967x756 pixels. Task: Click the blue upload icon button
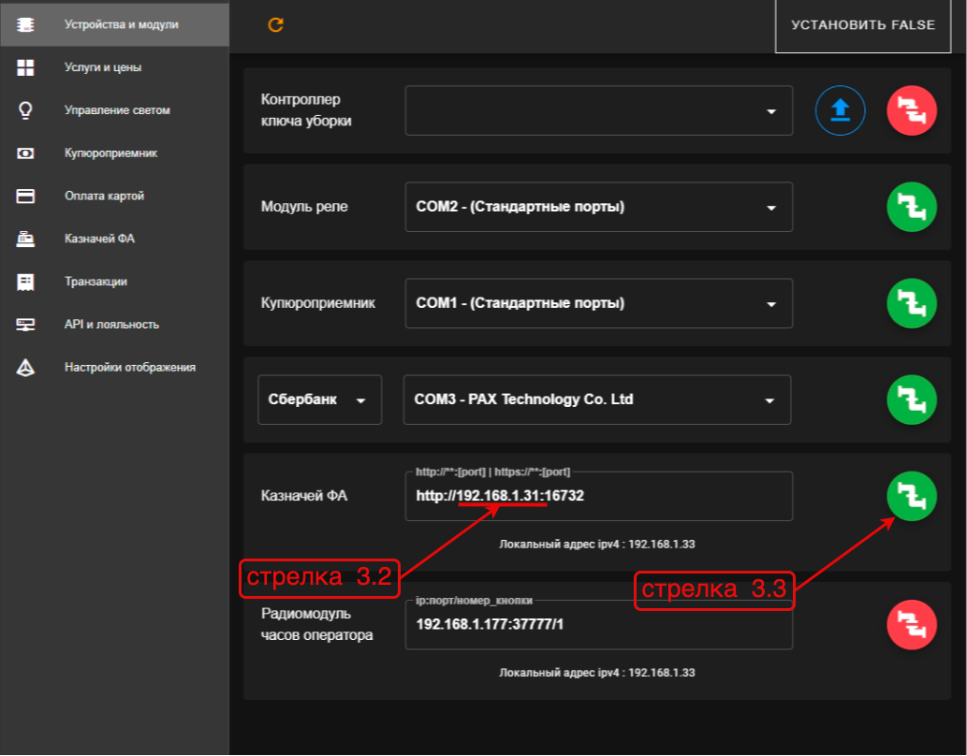point(840,110)
